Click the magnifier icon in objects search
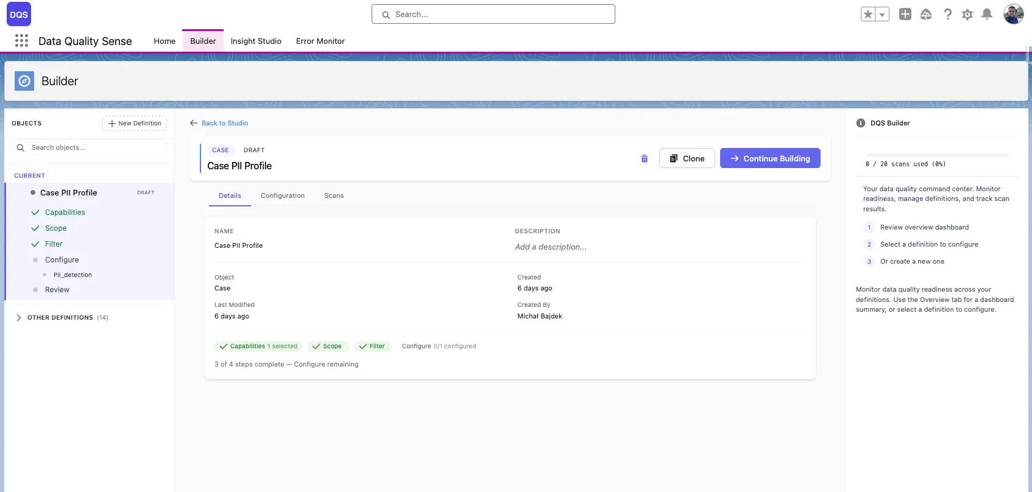The image size is (1032, 492). tap(21, 147)
